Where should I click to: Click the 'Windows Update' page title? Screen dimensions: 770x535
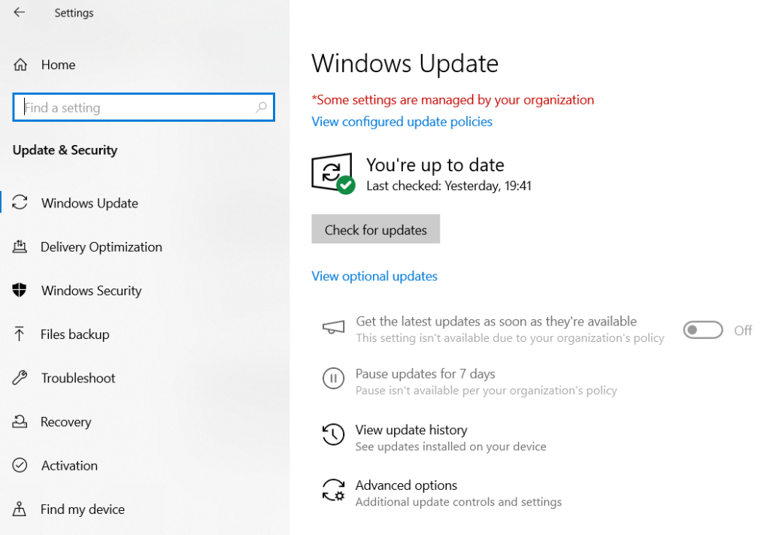(405, 64)
